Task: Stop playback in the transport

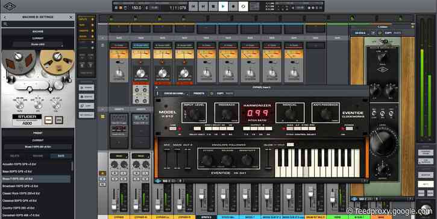Action: click(213, 6)
